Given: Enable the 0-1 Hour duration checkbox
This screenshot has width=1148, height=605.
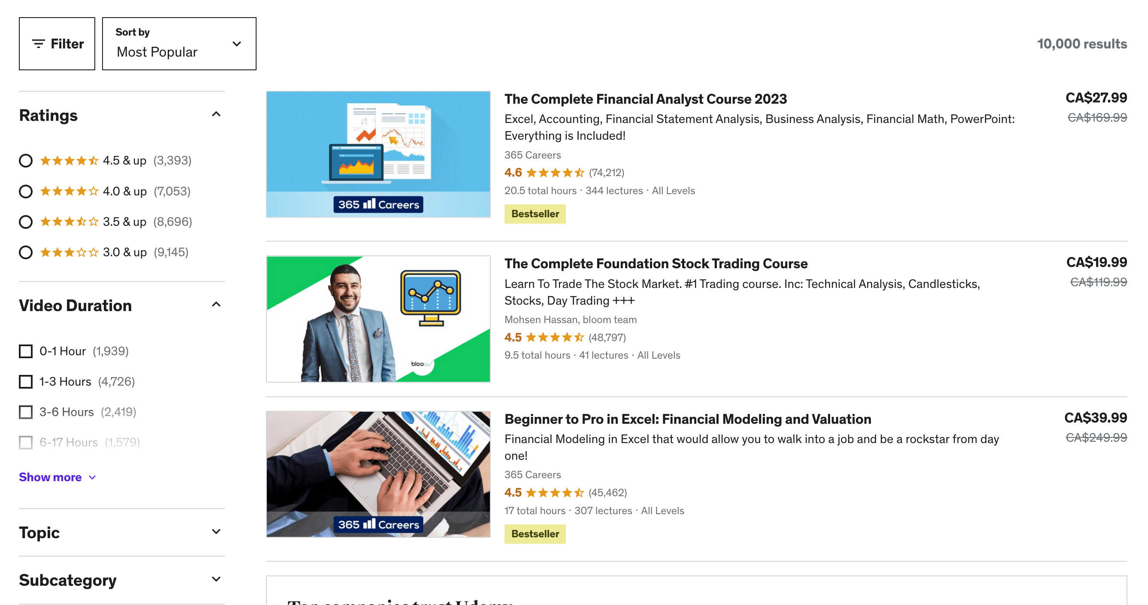Looking at the screenshot, I should pyautogui.click(x=24, y=351).
